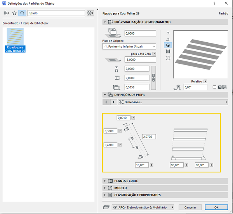Toggle the magnifier search mode icon
The width and height of the screenshot is (233, 214).
pyautogui.click(x=22, y=13)
